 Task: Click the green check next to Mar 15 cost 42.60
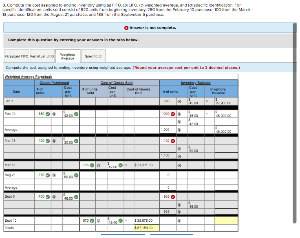(x=121, y=165)
